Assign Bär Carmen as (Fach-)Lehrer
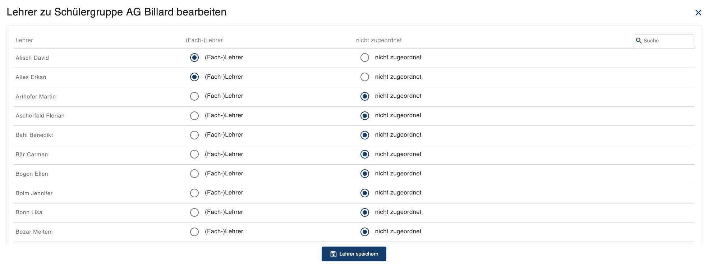Viewport: 708px width, 266px height. 194,154
